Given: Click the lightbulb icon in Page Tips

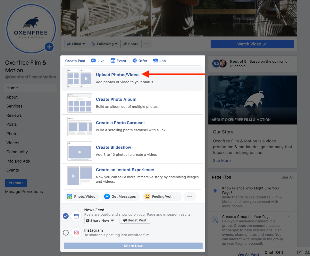Looking at the screenshot, I should pos(215,190).
